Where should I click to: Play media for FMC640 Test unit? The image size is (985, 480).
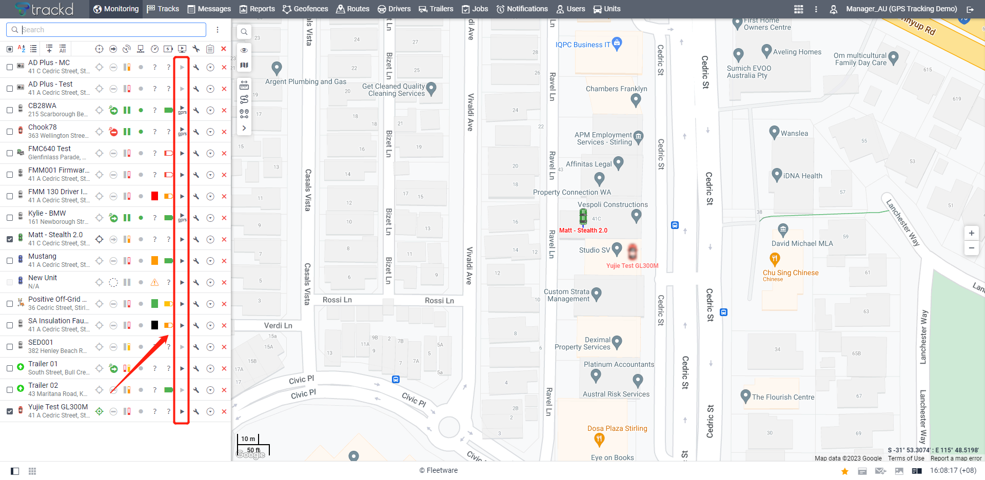(182, 153)
